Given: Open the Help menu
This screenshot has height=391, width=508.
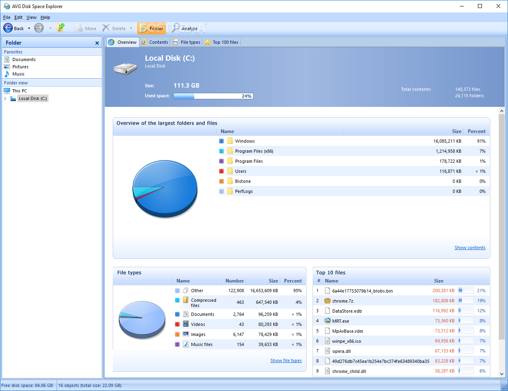Looking at the screenshot, I should 45,17.
